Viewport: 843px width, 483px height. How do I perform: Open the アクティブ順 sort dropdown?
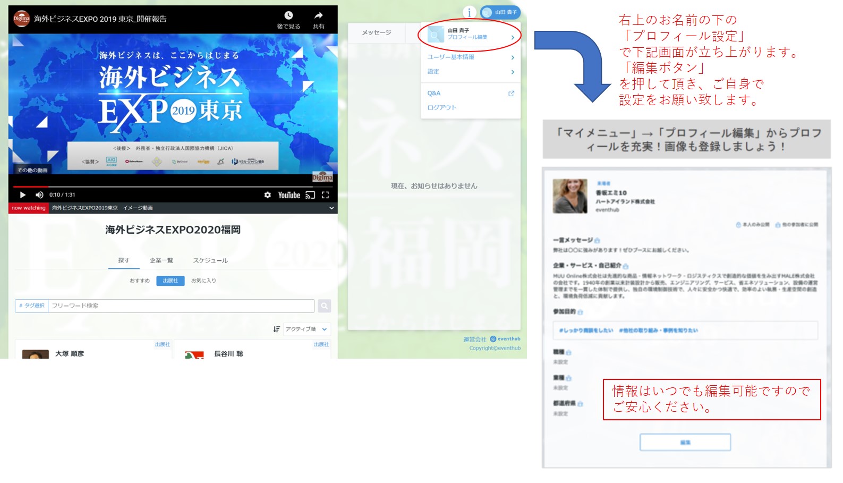tap(307, 329)
